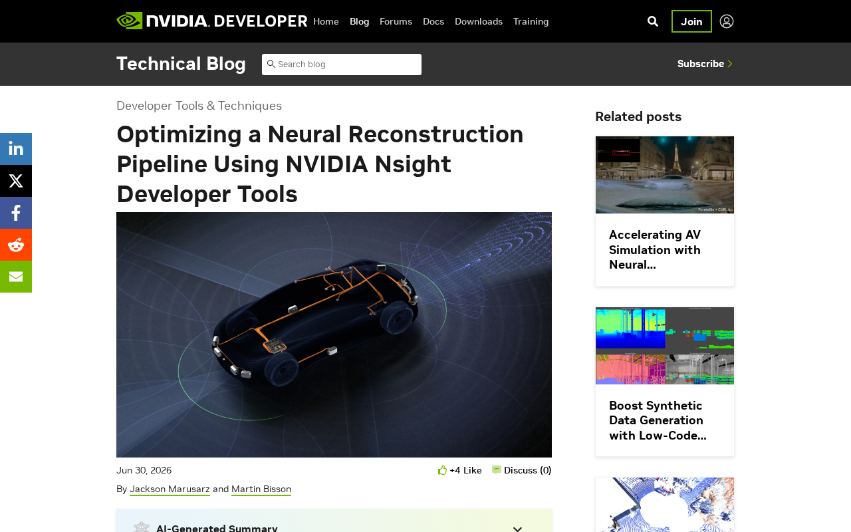The width and height of the screenshot is (851, 532).
Task: Click the Technical Blog heading link
Action: [x=181, y=64]
